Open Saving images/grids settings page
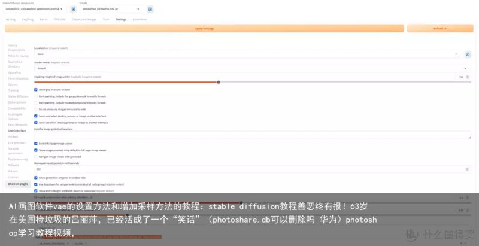Image resolution: width=479 pixels, height=246 pixels. 17,48
